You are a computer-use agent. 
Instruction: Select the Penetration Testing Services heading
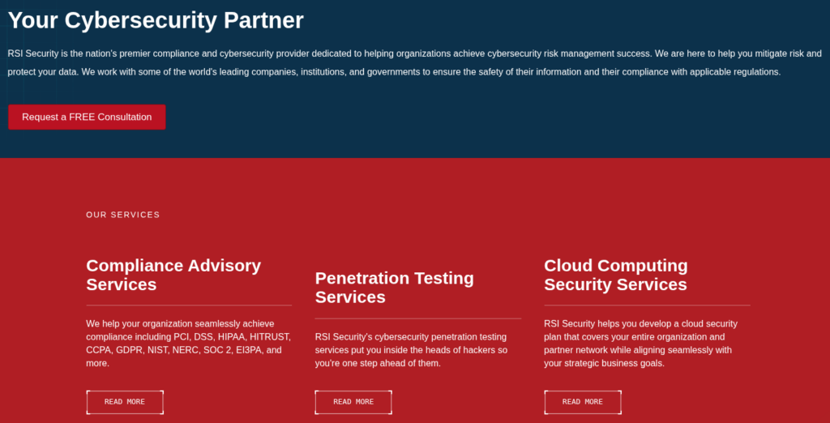(395, 288)
